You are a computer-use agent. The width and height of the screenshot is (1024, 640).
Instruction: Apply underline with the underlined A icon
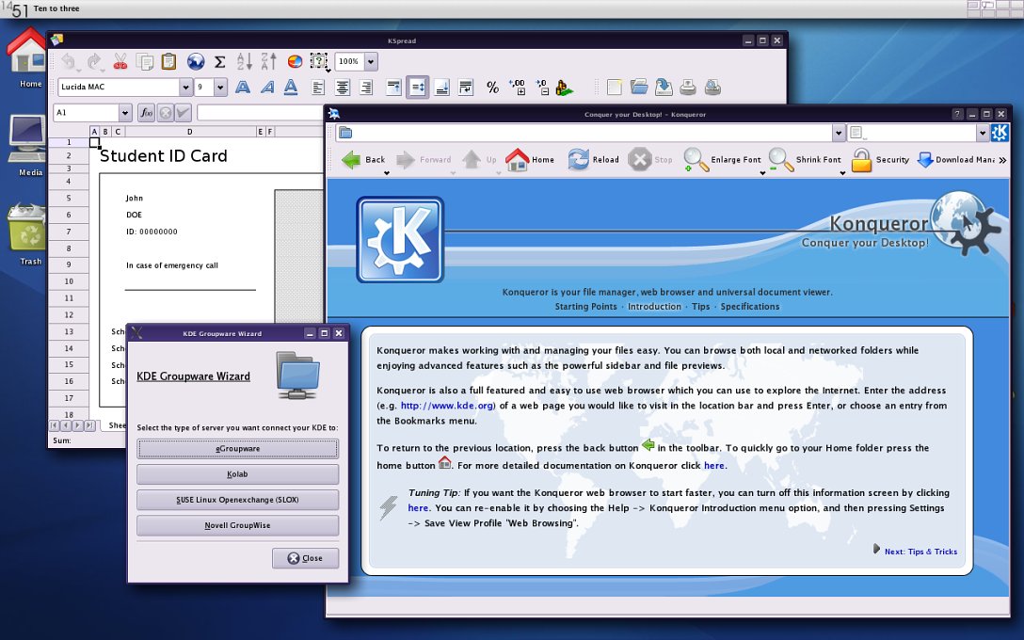291,87
